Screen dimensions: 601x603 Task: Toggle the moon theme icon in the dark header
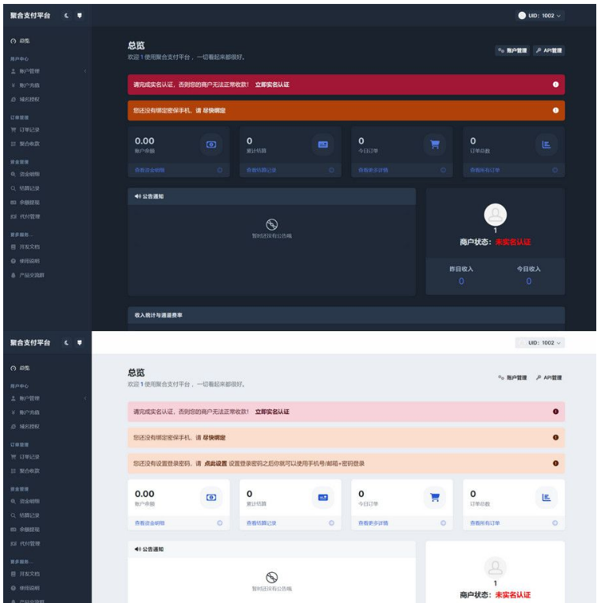coord(66,16)
